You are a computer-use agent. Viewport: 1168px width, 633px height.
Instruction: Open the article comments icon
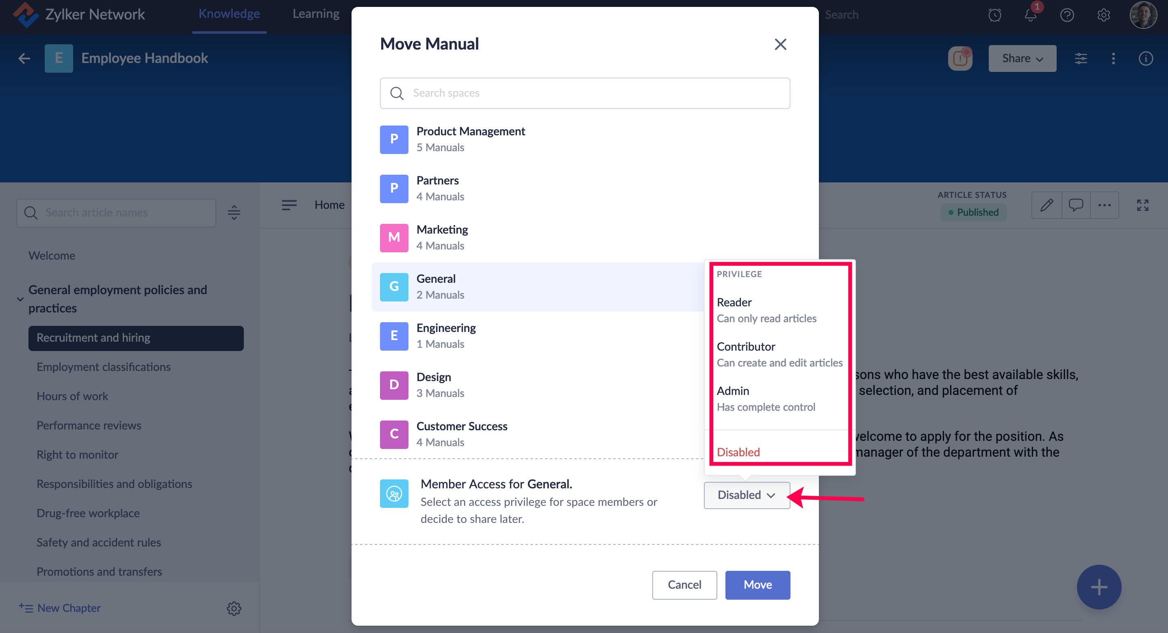1075,206
